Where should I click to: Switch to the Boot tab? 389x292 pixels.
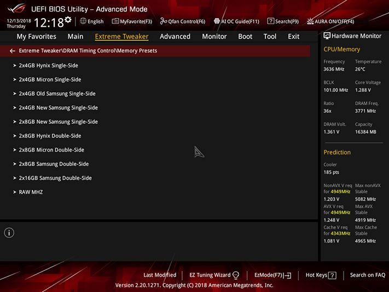pos(245,37)
